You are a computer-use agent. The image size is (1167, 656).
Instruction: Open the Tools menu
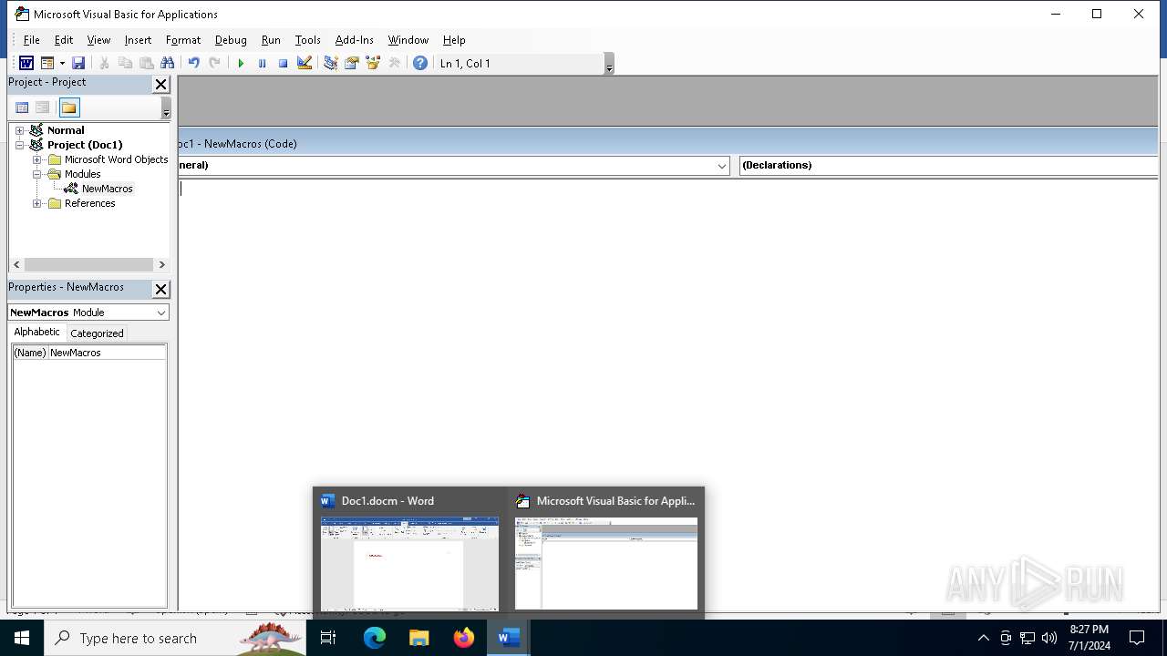[307, 40]
